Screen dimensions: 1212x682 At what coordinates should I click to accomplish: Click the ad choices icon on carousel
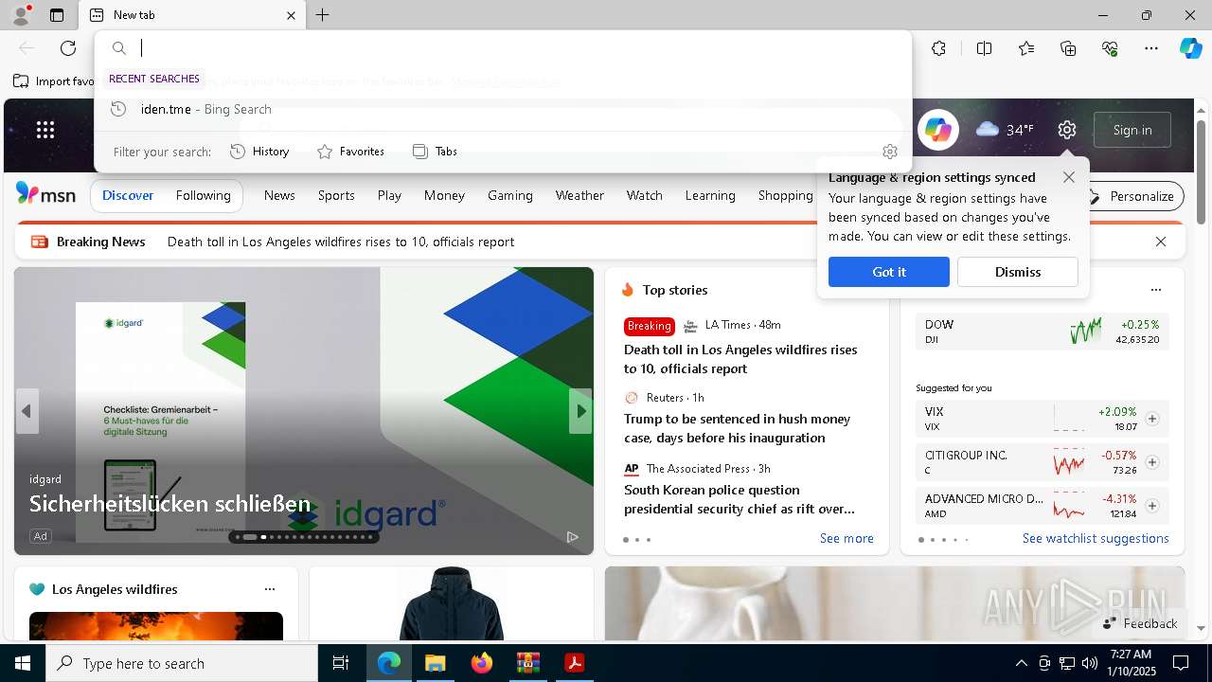tap(573, 537)
